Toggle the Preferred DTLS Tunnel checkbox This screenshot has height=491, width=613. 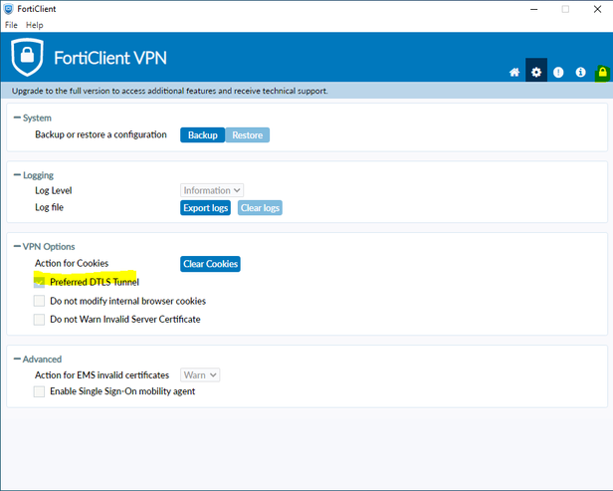pyautogui.click(x=40, y=282)
